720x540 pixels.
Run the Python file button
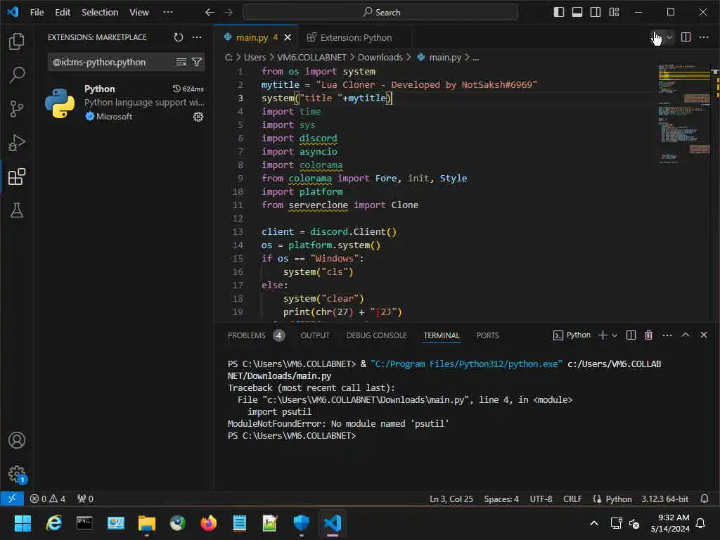[x=656, y=37]
